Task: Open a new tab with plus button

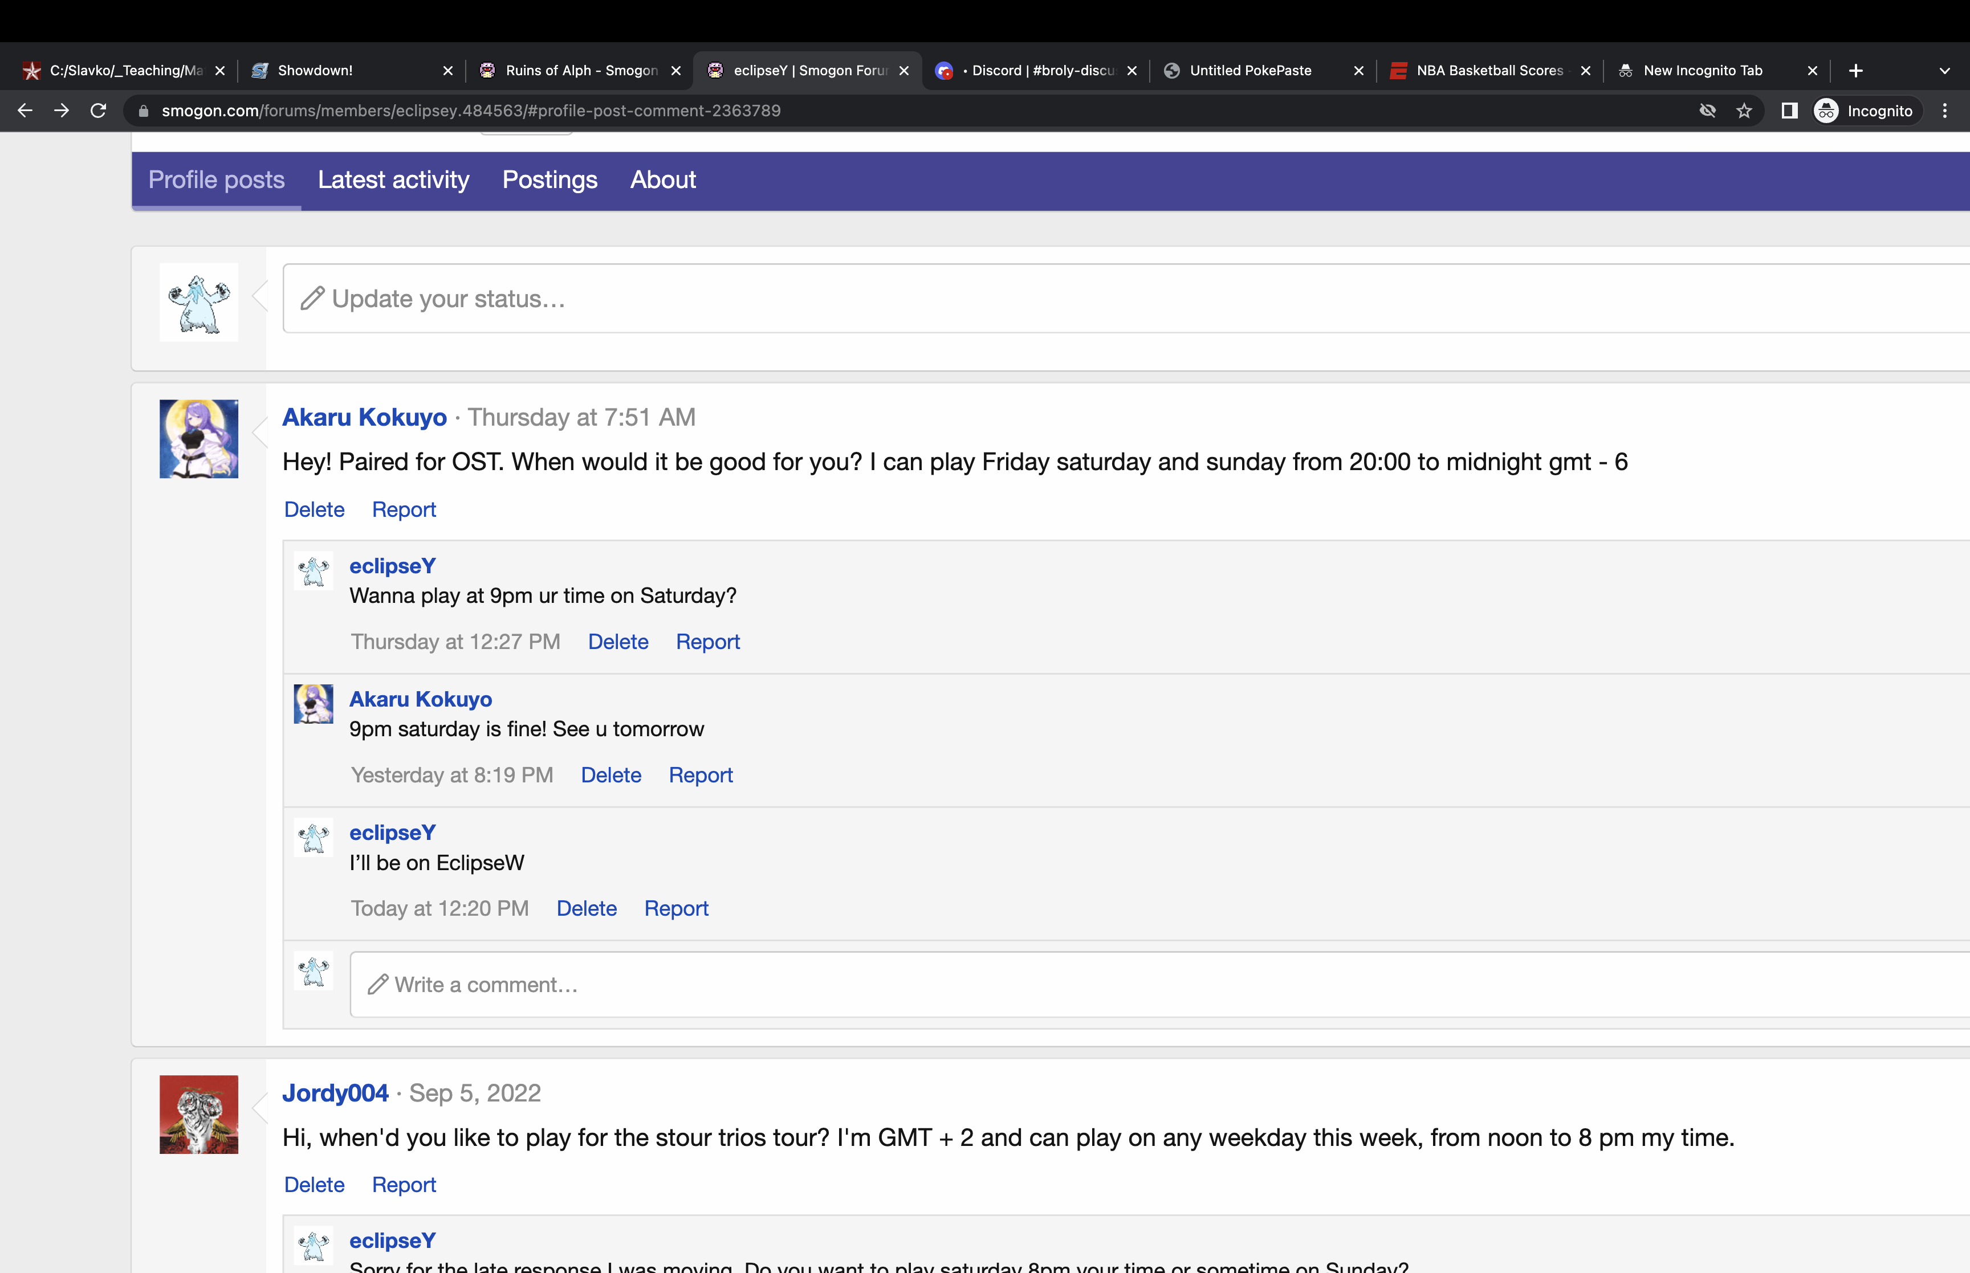Action: pyautogui.click(x=1856, y=71)
